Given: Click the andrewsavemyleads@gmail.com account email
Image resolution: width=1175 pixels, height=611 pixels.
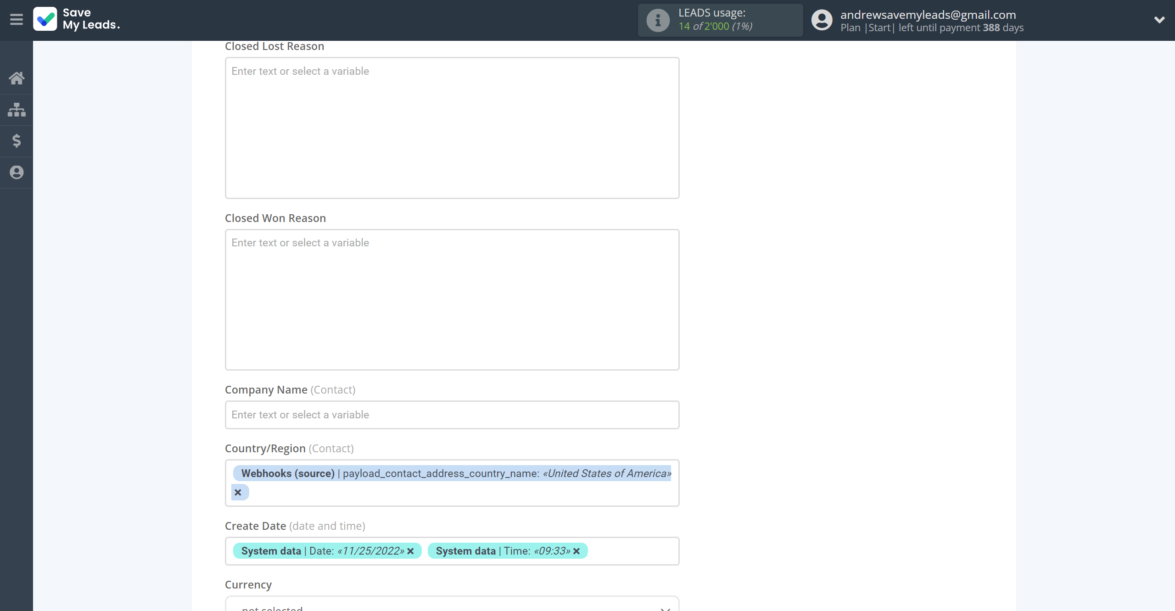Looking at the screenshot, I should [x=928, y=15].
